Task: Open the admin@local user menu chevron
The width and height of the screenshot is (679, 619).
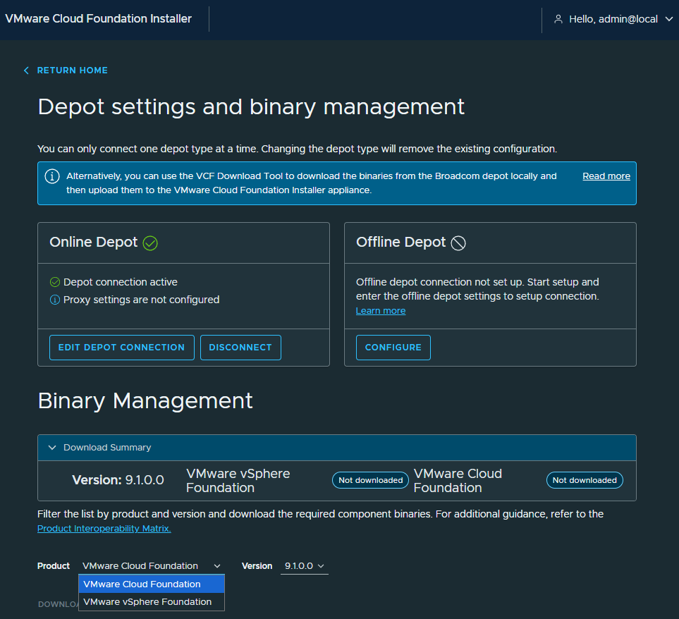Action: [668, 19]
